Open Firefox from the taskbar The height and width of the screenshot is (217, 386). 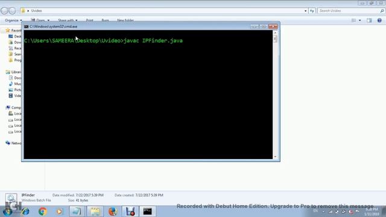[113, 212]
